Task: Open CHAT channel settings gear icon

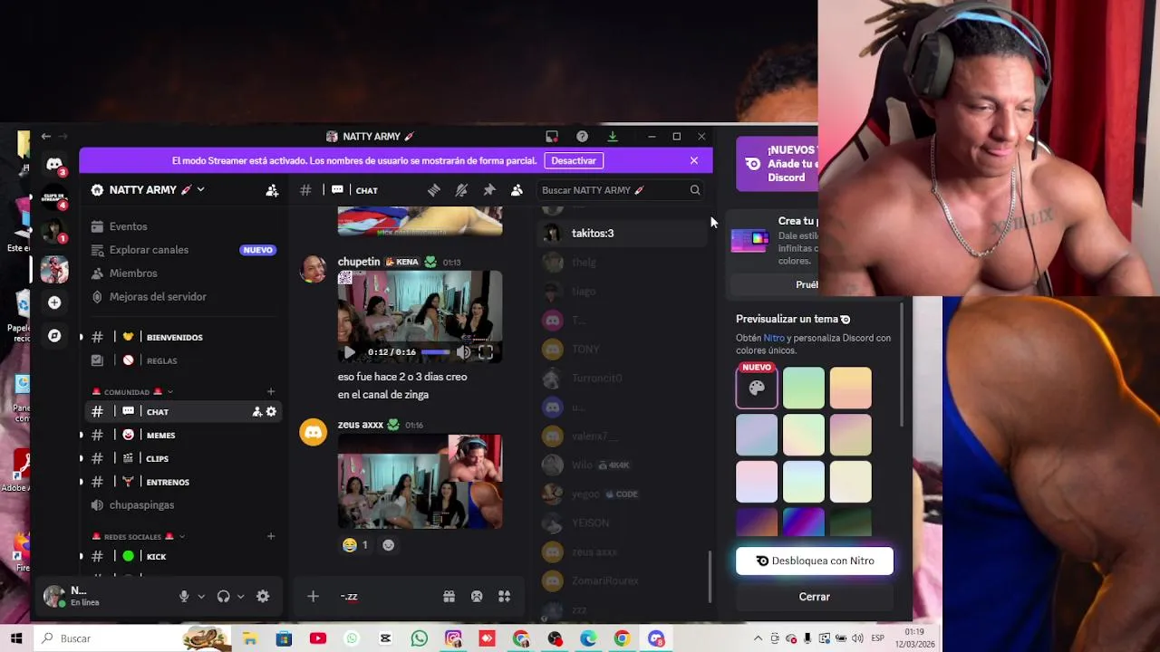Action: [271, 412]
